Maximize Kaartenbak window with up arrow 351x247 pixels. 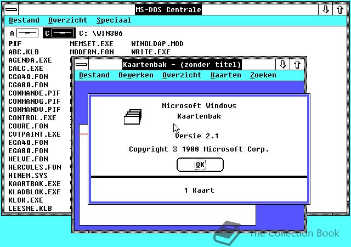point(297,65)
